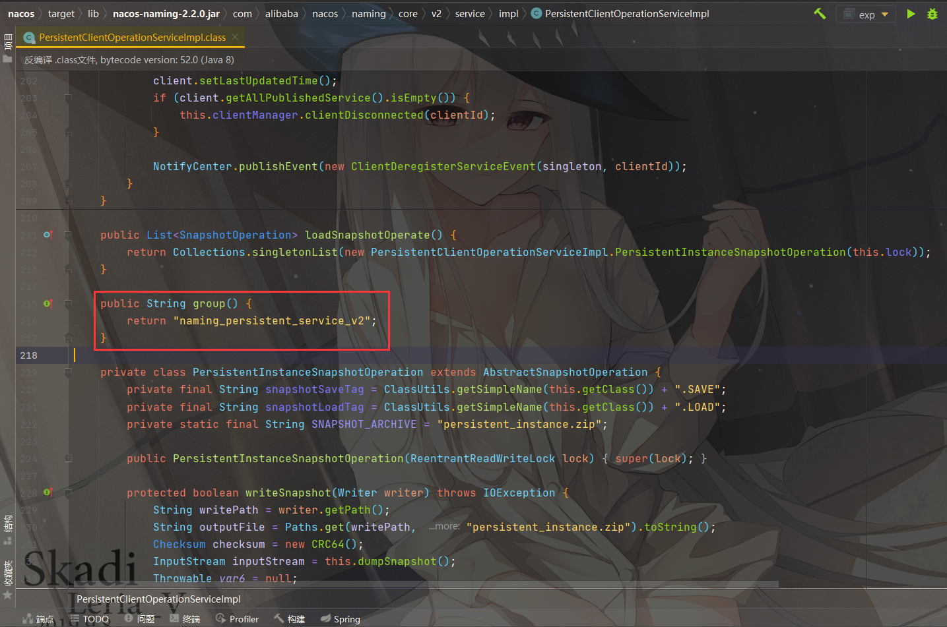Image resolution: width=947 pixels, height=627 pixels.
Task: Click the v2 breadcrumb segment
Action: pyautogui.click(x=436, y=13)
